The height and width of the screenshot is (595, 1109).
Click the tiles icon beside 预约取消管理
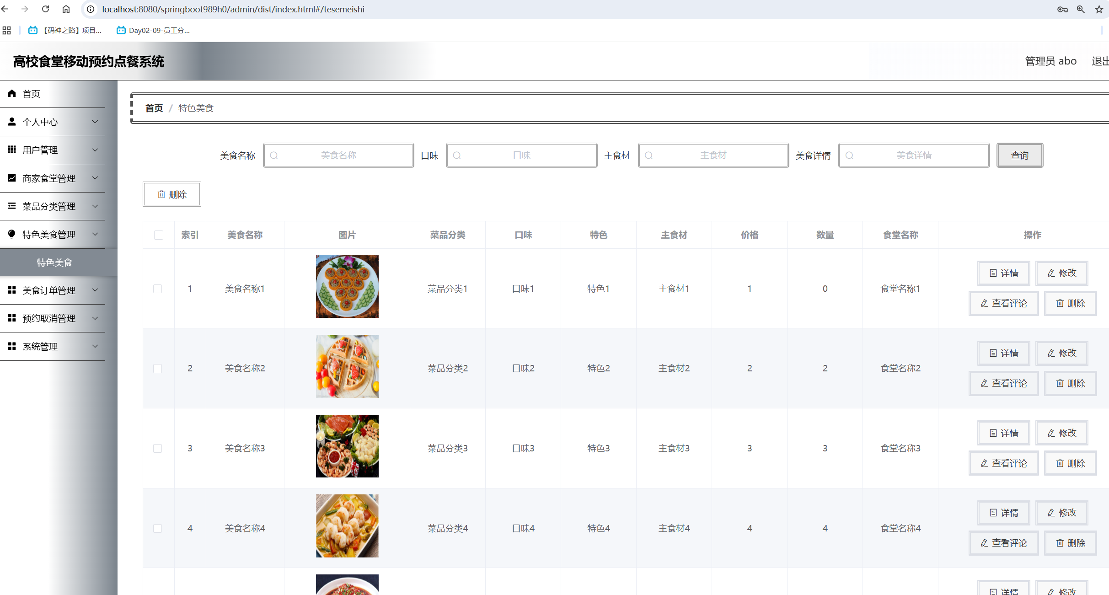[x=12, y=318]
